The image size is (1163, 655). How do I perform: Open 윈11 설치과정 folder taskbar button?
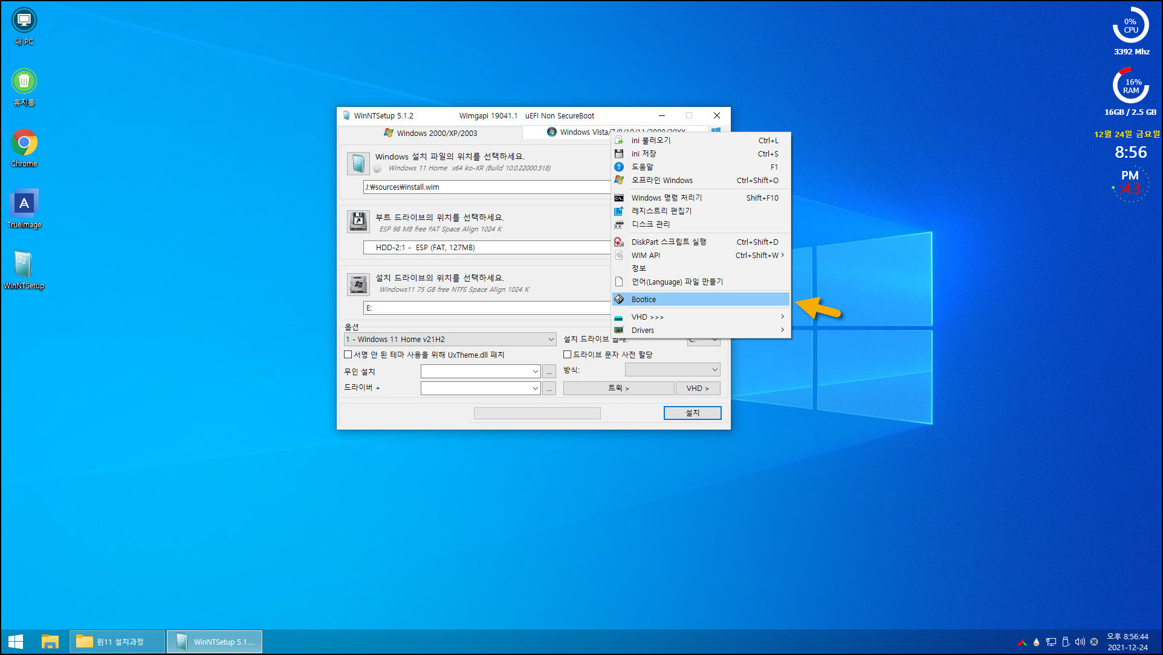(x=117, y=642)
